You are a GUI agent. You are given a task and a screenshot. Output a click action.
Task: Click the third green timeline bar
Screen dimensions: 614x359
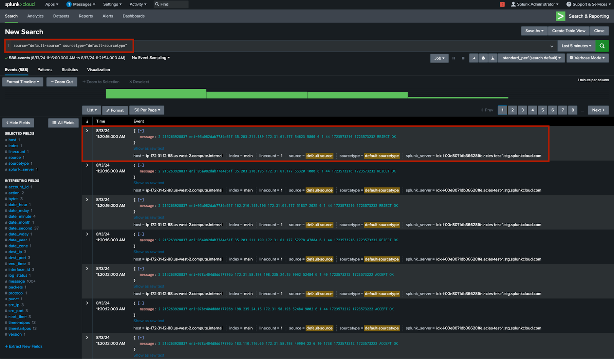tap(357, 95)
